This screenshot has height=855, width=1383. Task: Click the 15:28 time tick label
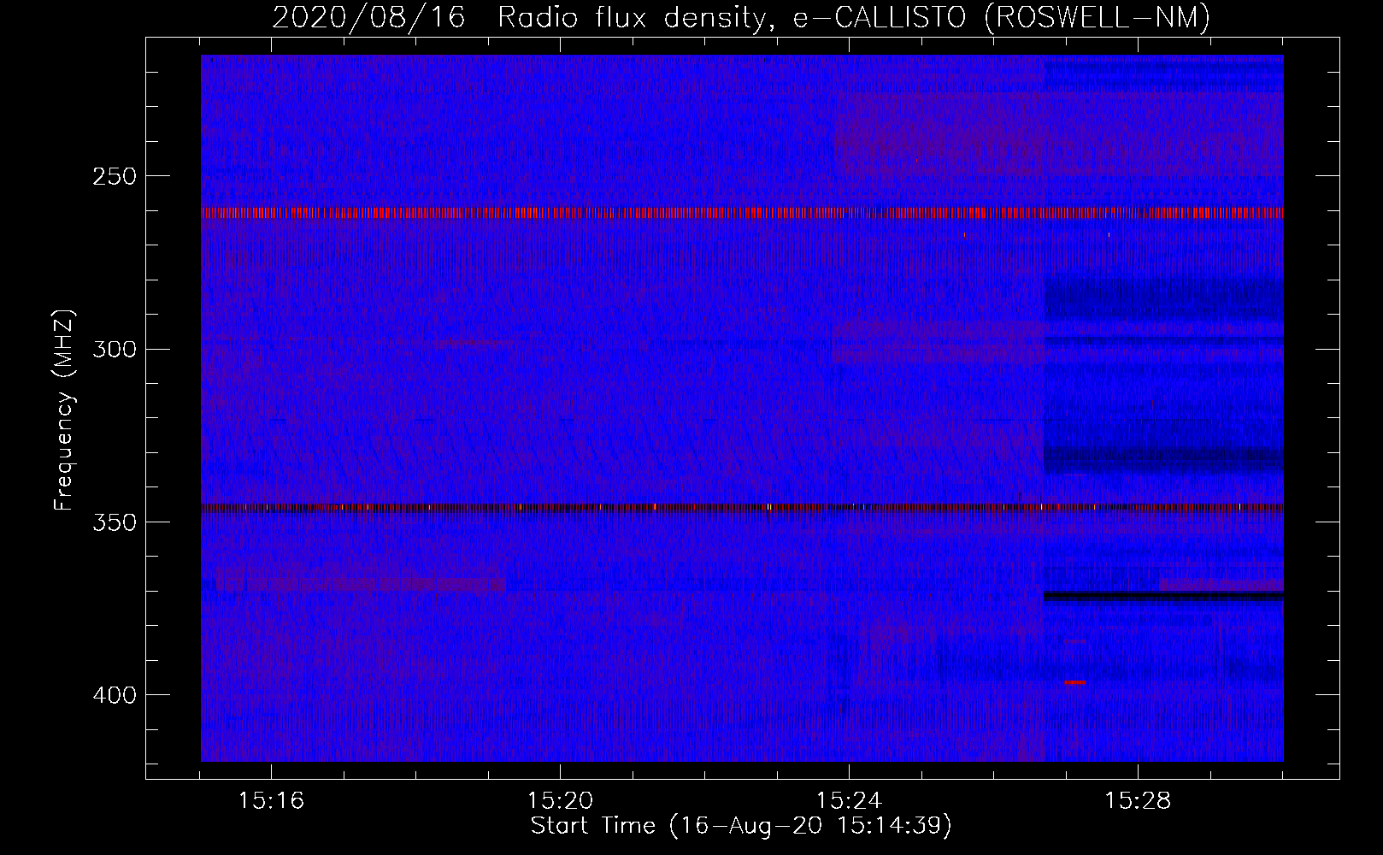pos(1138,801)
